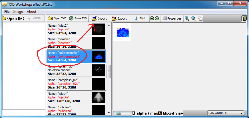The height and width of the screenshot is (118, 249).
Task: Click the Import arrow icon
Action: coord(94,18)
